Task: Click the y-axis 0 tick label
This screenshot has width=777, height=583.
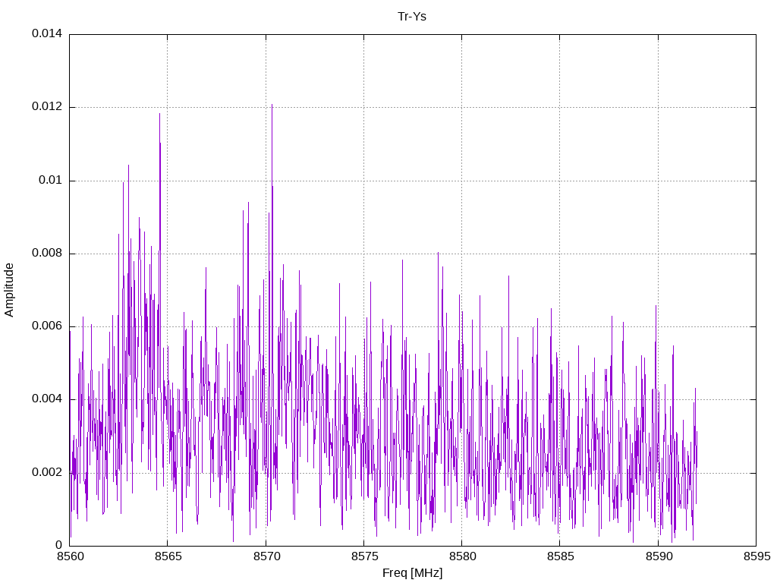Action: [x=58, y=545]
